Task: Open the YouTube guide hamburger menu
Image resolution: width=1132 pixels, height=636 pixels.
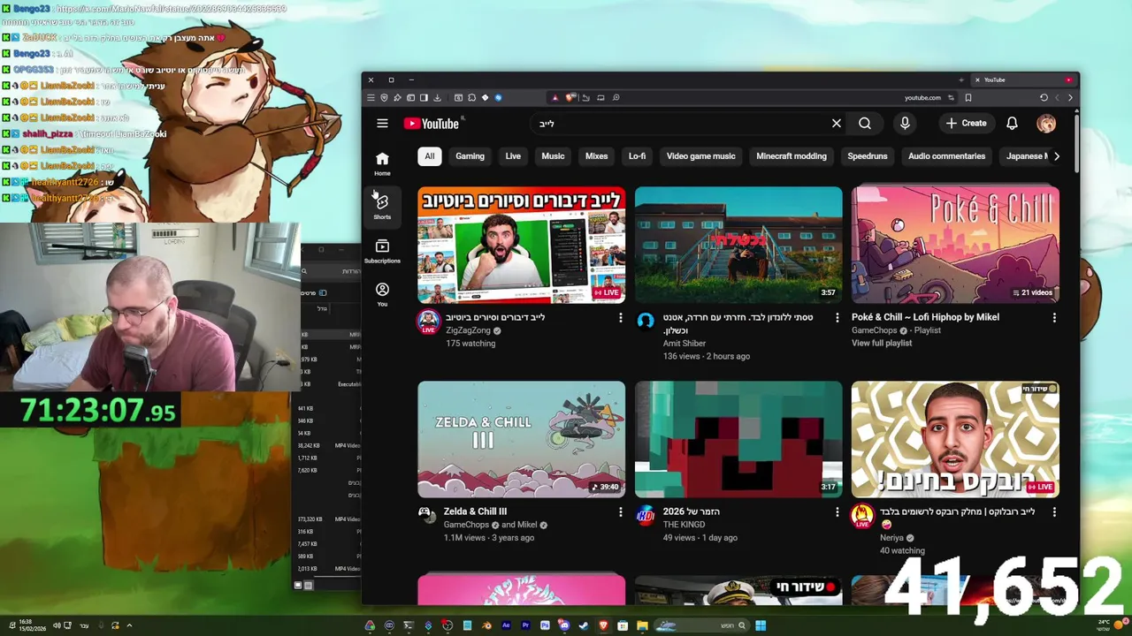Action: [x=382, y=124]
